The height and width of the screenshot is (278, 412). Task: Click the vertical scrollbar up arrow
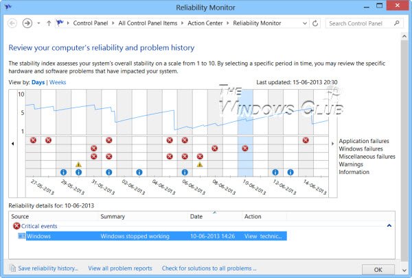[404, 36]
